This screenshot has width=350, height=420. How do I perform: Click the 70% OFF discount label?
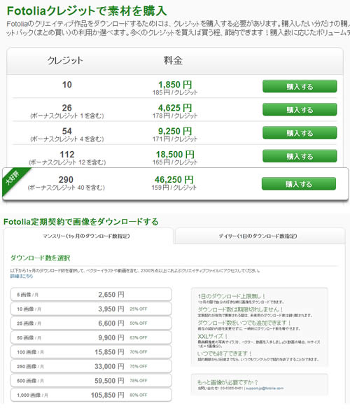(139, 352)
